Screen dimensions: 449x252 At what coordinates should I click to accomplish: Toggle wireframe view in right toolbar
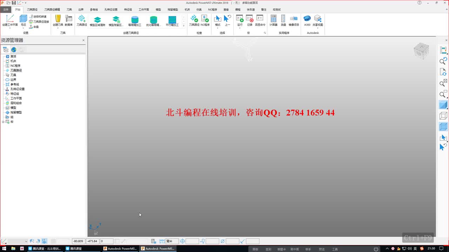(x=443, y=116)
